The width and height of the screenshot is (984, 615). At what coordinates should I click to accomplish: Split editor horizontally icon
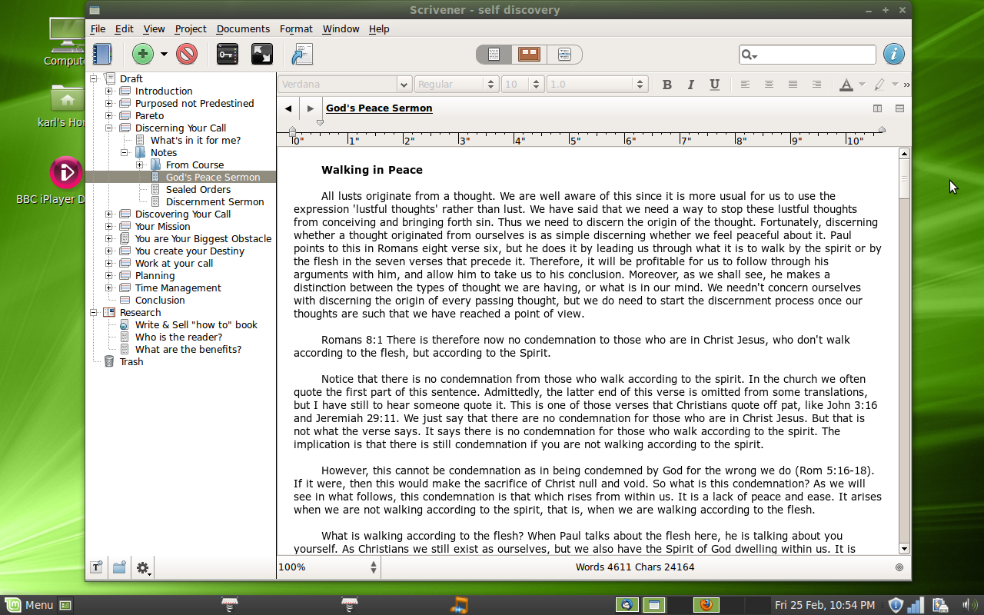click(899, 108)
